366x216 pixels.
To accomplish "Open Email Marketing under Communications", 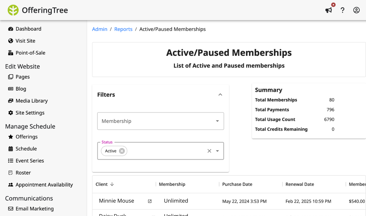I will pyautogui.click(x=35, y=209).
